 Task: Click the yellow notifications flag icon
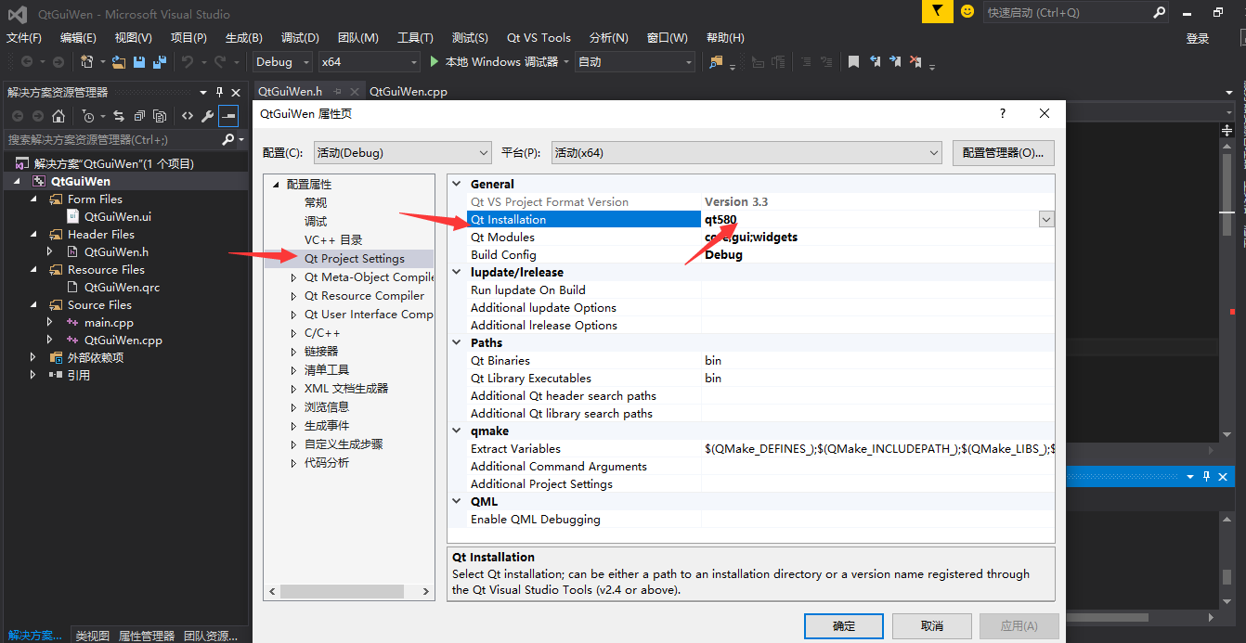(x=938, y=11)
